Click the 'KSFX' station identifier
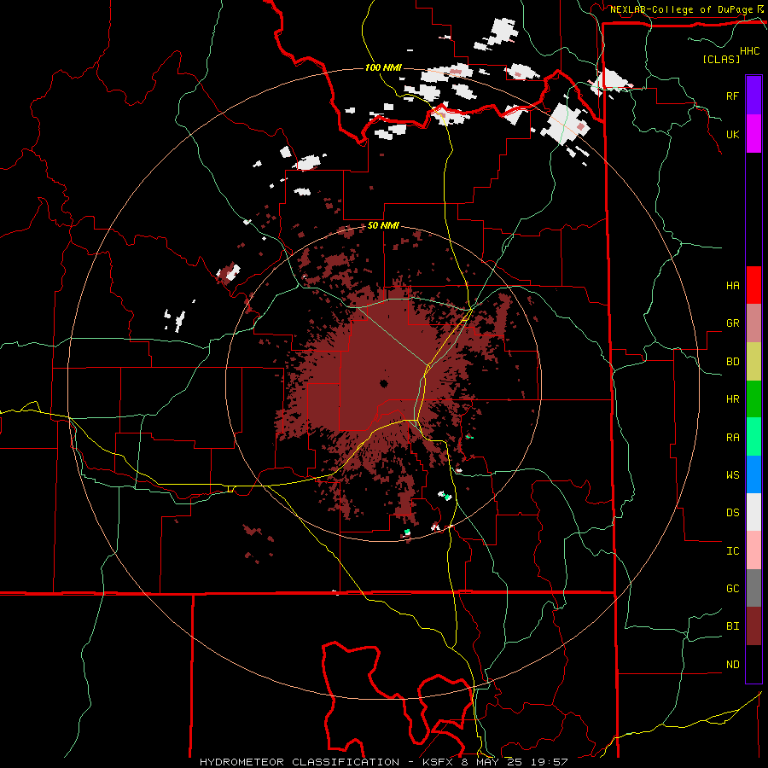768x768 pixels. tap(440, 762)
